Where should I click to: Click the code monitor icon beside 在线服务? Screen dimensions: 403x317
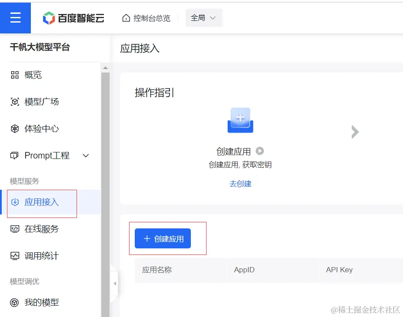[15, 229]
